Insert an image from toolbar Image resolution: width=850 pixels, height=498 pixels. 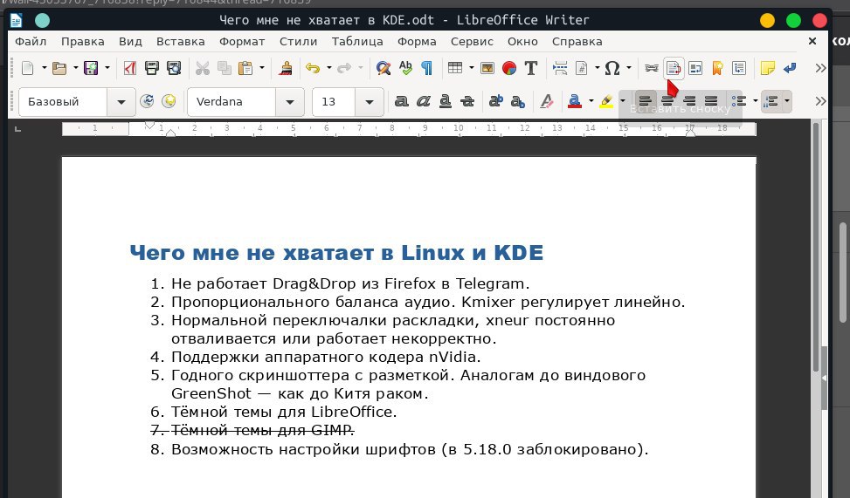(487, 68)
